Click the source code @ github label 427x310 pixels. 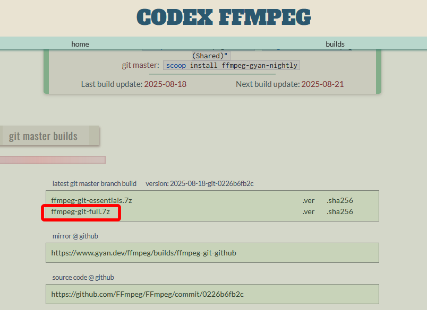tap(83, 277)
